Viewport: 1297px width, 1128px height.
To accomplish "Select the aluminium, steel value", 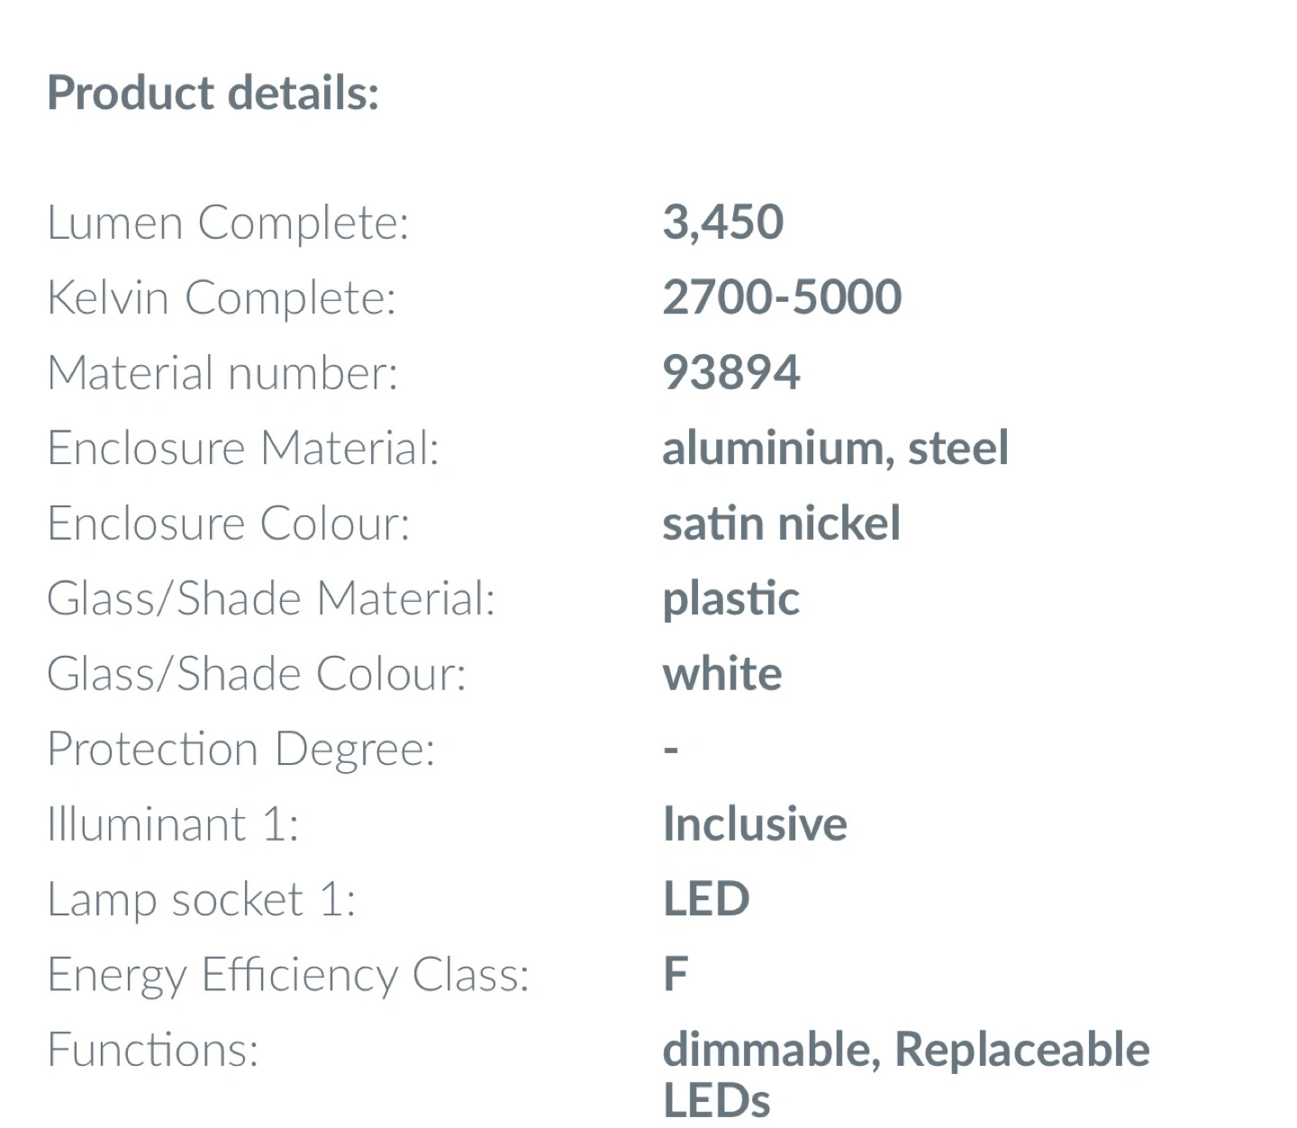I will [x=835, y=448].
